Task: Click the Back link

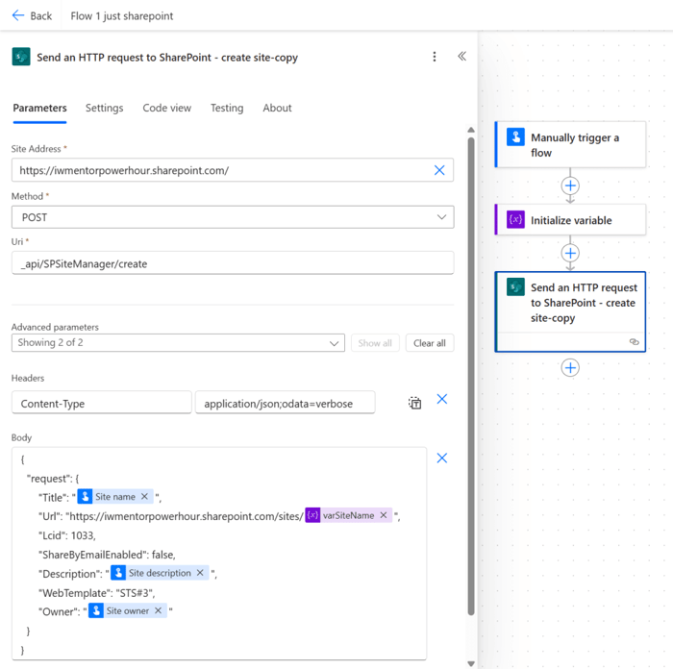Action: 32,16
